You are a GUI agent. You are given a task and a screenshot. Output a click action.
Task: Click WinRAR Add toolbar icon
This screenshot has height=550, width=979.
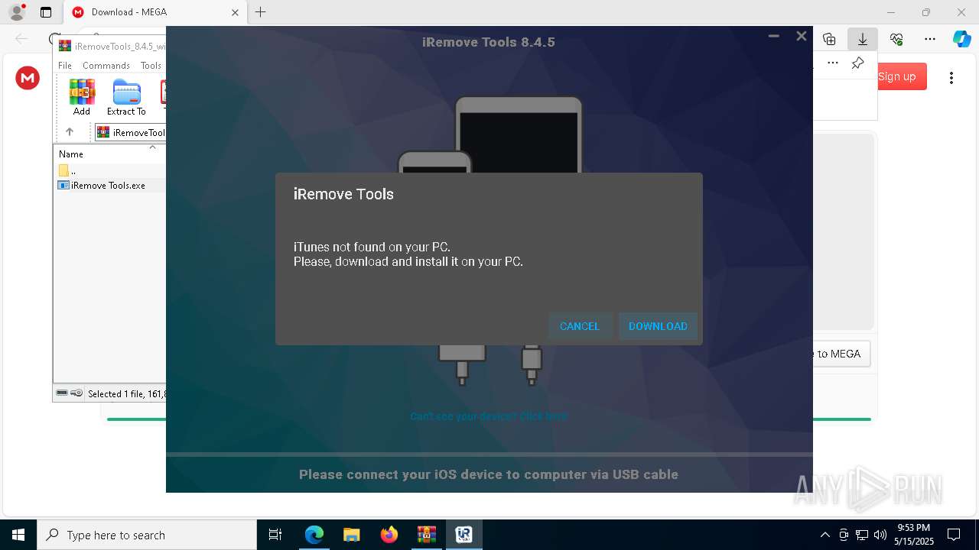click(x=82, y=97)
